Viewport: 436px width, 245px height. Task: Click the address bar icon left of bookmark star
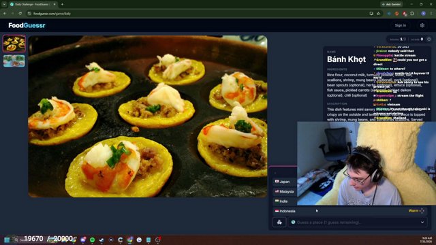point(371,14)
